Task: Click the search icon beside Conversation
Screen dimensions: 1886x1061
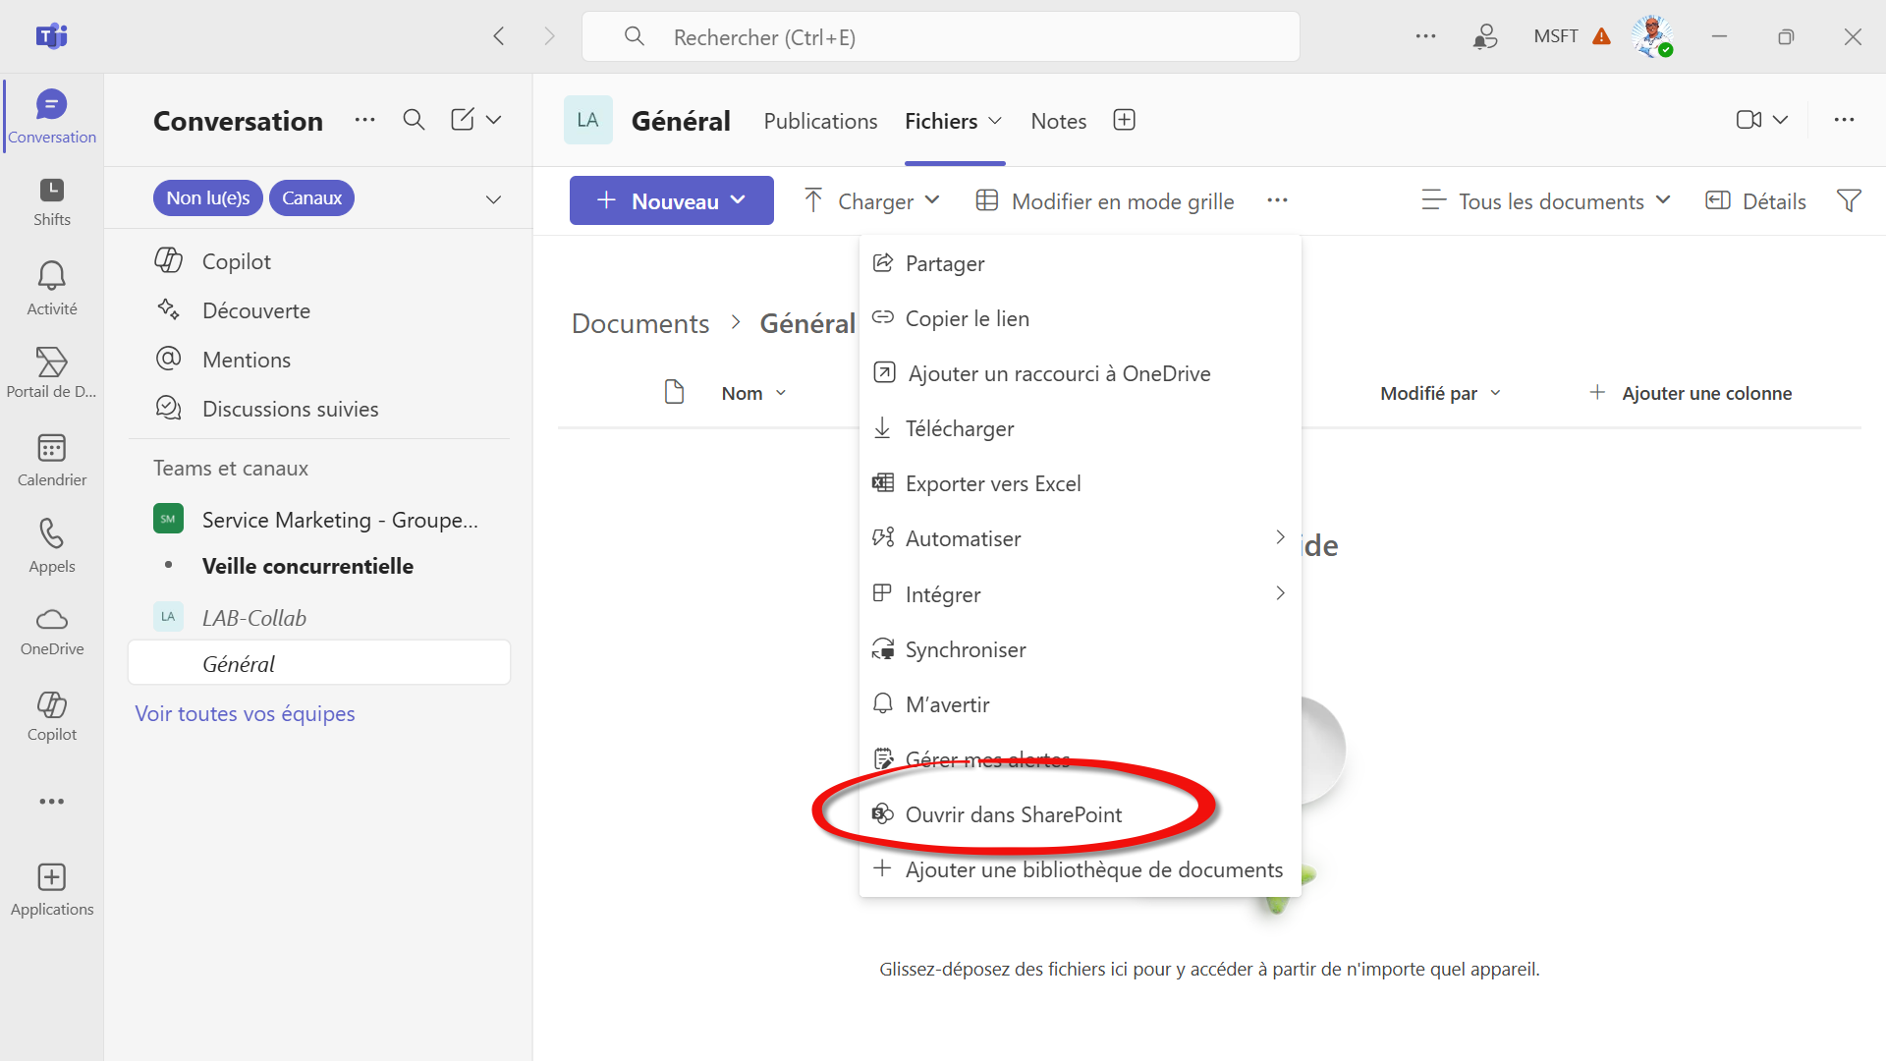Action: [414, 120]
